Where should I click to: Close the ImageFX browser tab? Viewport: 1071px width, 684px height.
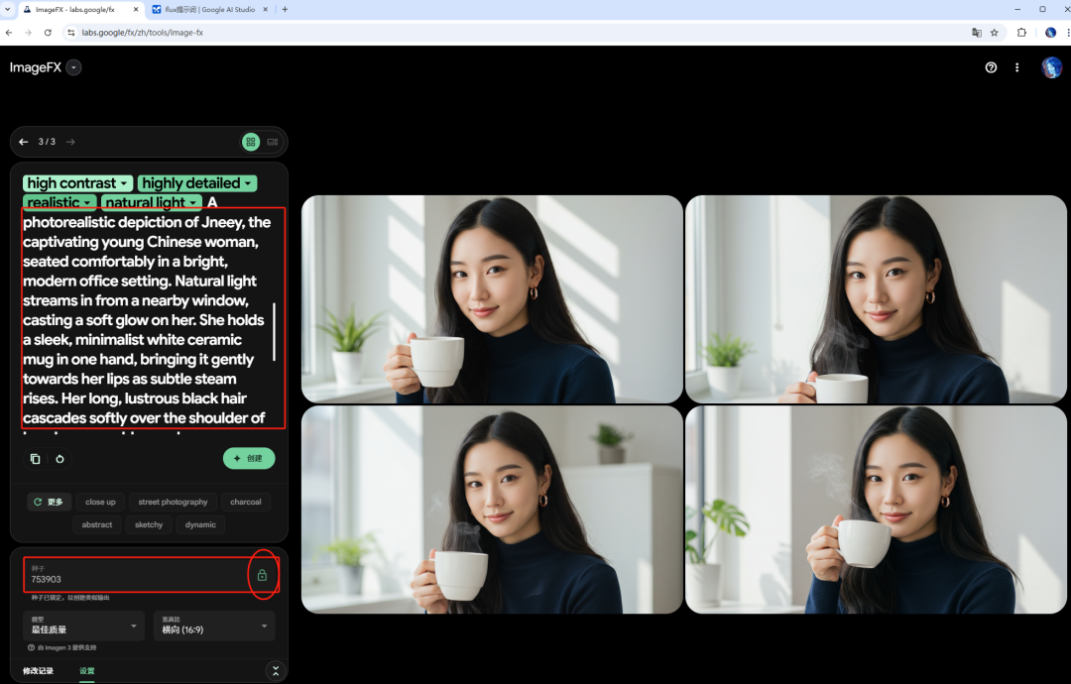click(136, 10)
